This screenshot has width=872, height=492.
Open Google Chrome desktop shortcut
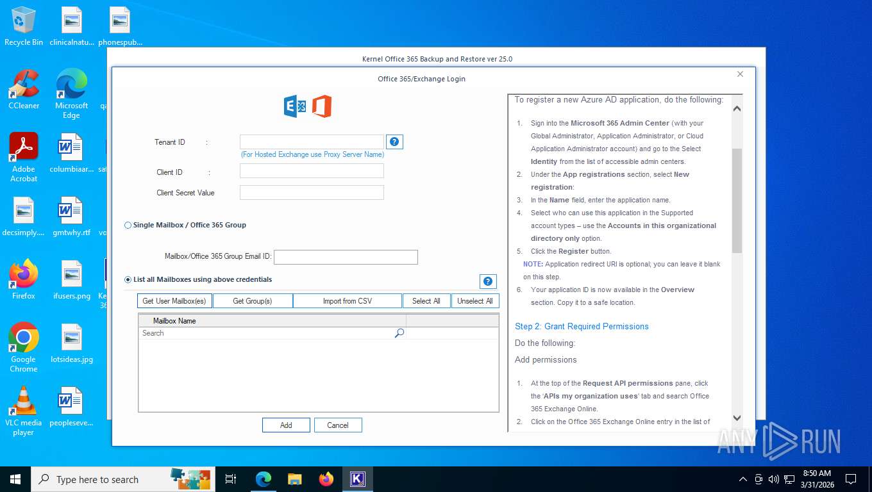click(24, 347)
